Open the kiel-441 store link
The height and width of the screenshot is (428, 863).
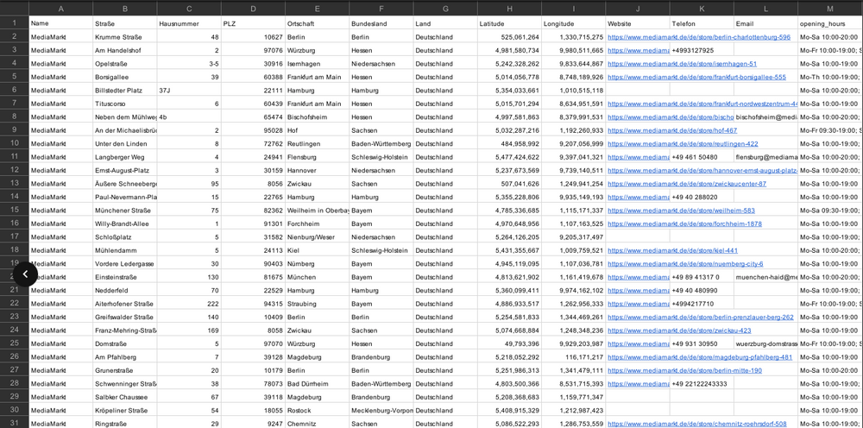coord(672,250)
